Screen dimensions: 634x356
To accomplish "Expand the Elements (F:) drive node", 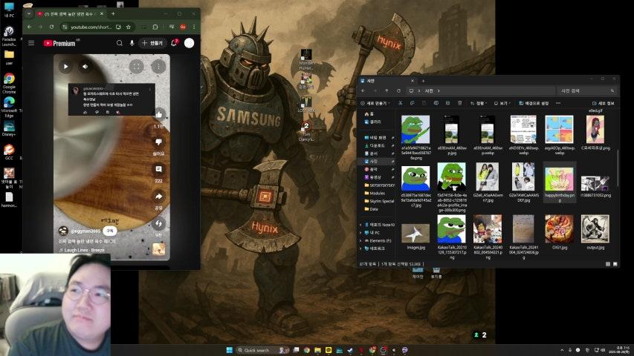I will pyautogui.click(x=360, y=240).
